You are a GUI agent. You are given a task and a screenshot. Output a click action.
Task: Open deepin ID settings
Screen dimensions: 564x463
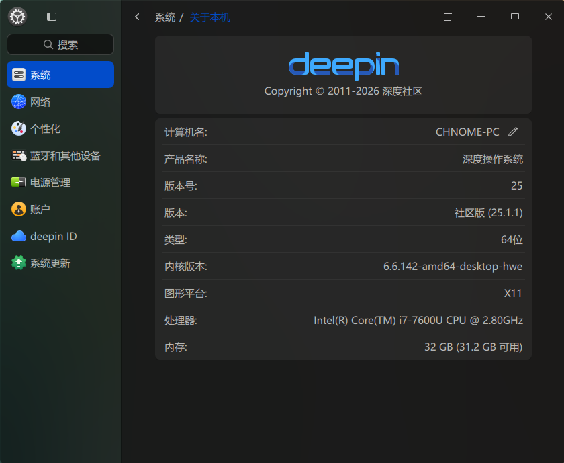point(60,236)
